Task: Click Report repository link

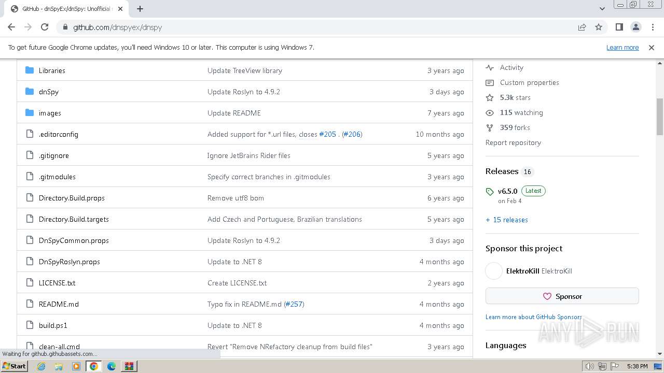Action: (513, 142)
